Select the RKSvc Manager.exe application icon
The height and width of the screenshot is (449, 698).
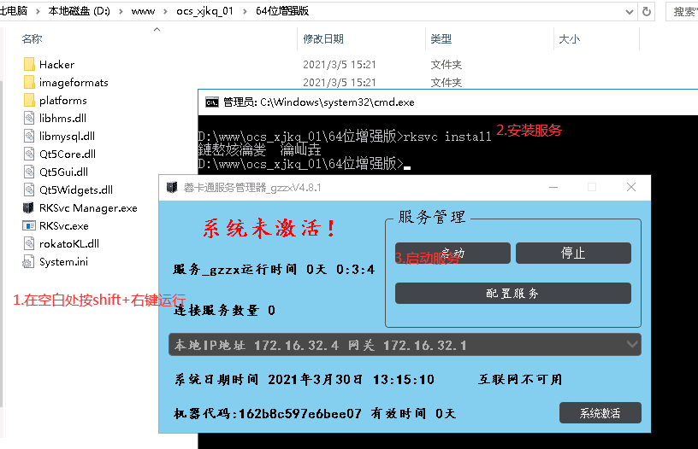coord(28,207)
